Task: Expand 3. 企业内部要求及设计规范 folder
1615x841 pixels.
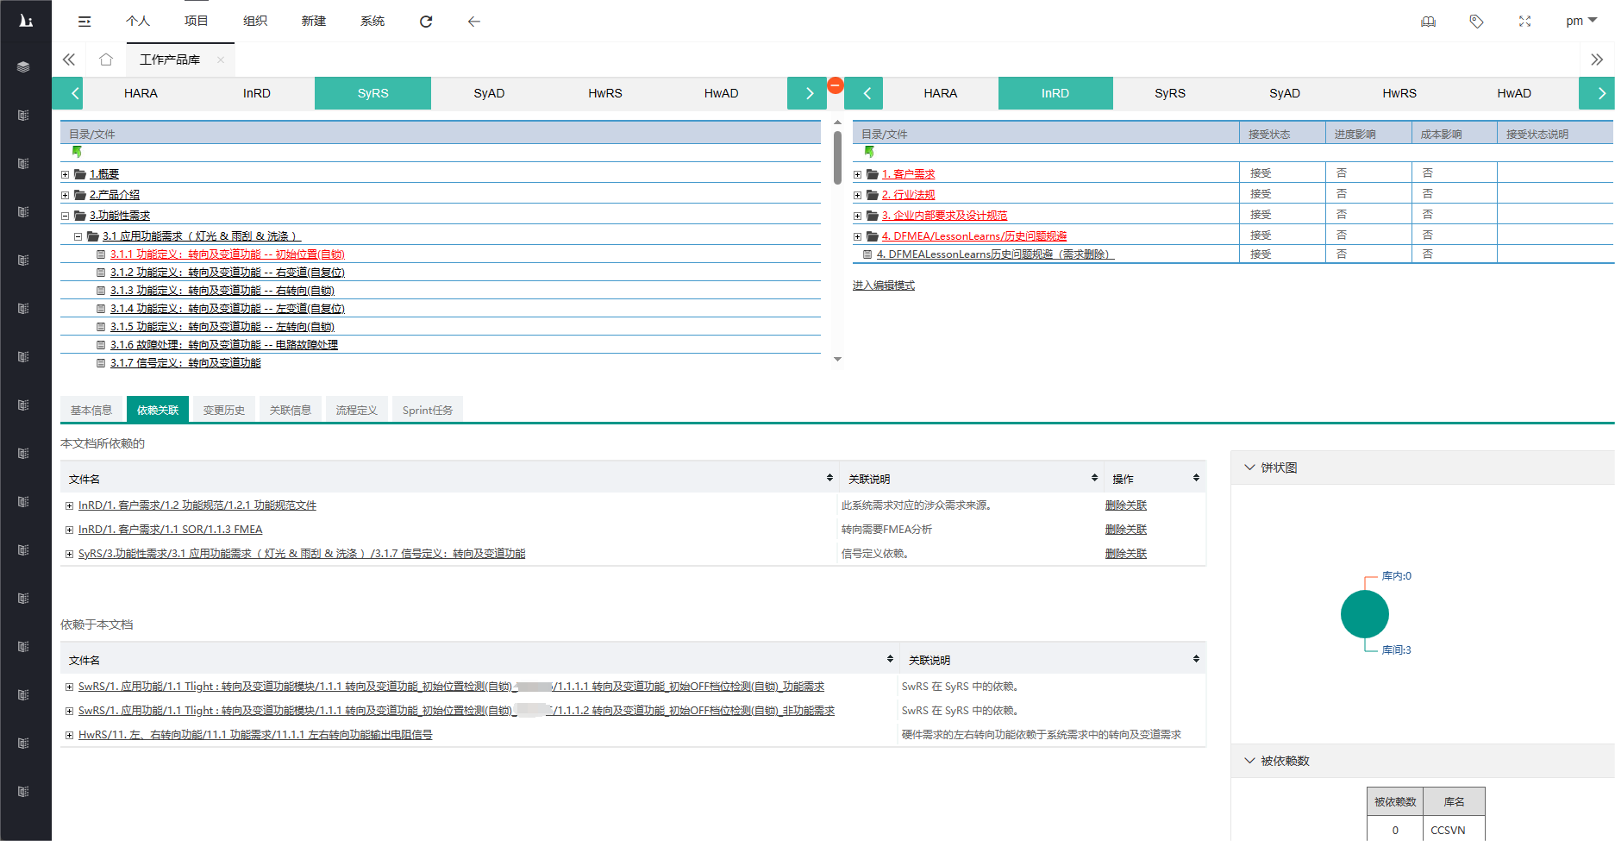Action: click(857, 216)
